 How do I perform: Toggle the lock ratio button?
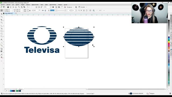(x=30, y=11)
